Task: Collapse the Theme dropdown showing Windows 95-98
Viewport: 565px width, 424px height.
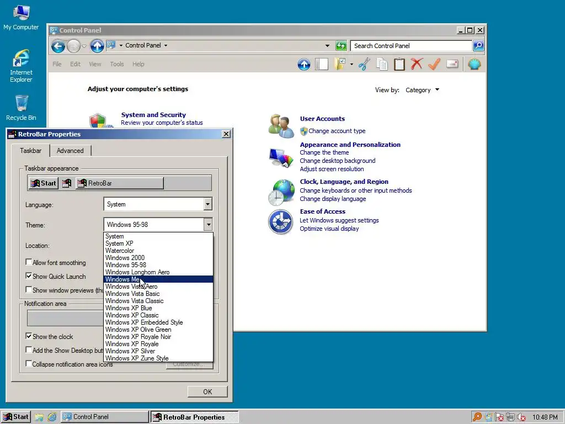Action: [x=208, y=225]
